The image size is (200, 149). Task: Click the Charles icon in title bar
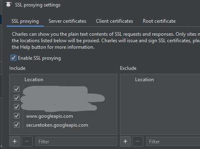point(9,5)
